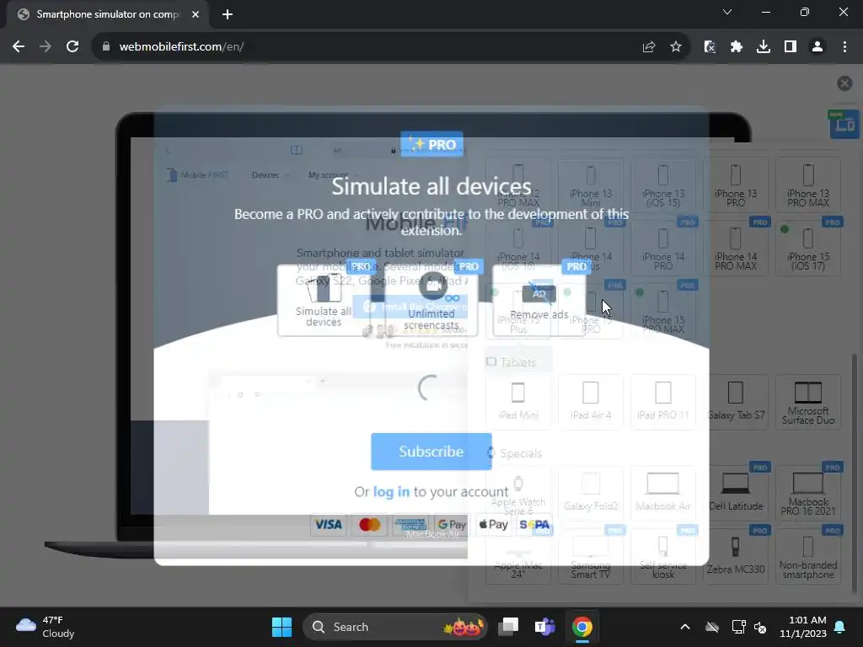Choose the iPhone 14 PRO device
The height and width of the screenshot is (647, 863).
coord(663,248)
